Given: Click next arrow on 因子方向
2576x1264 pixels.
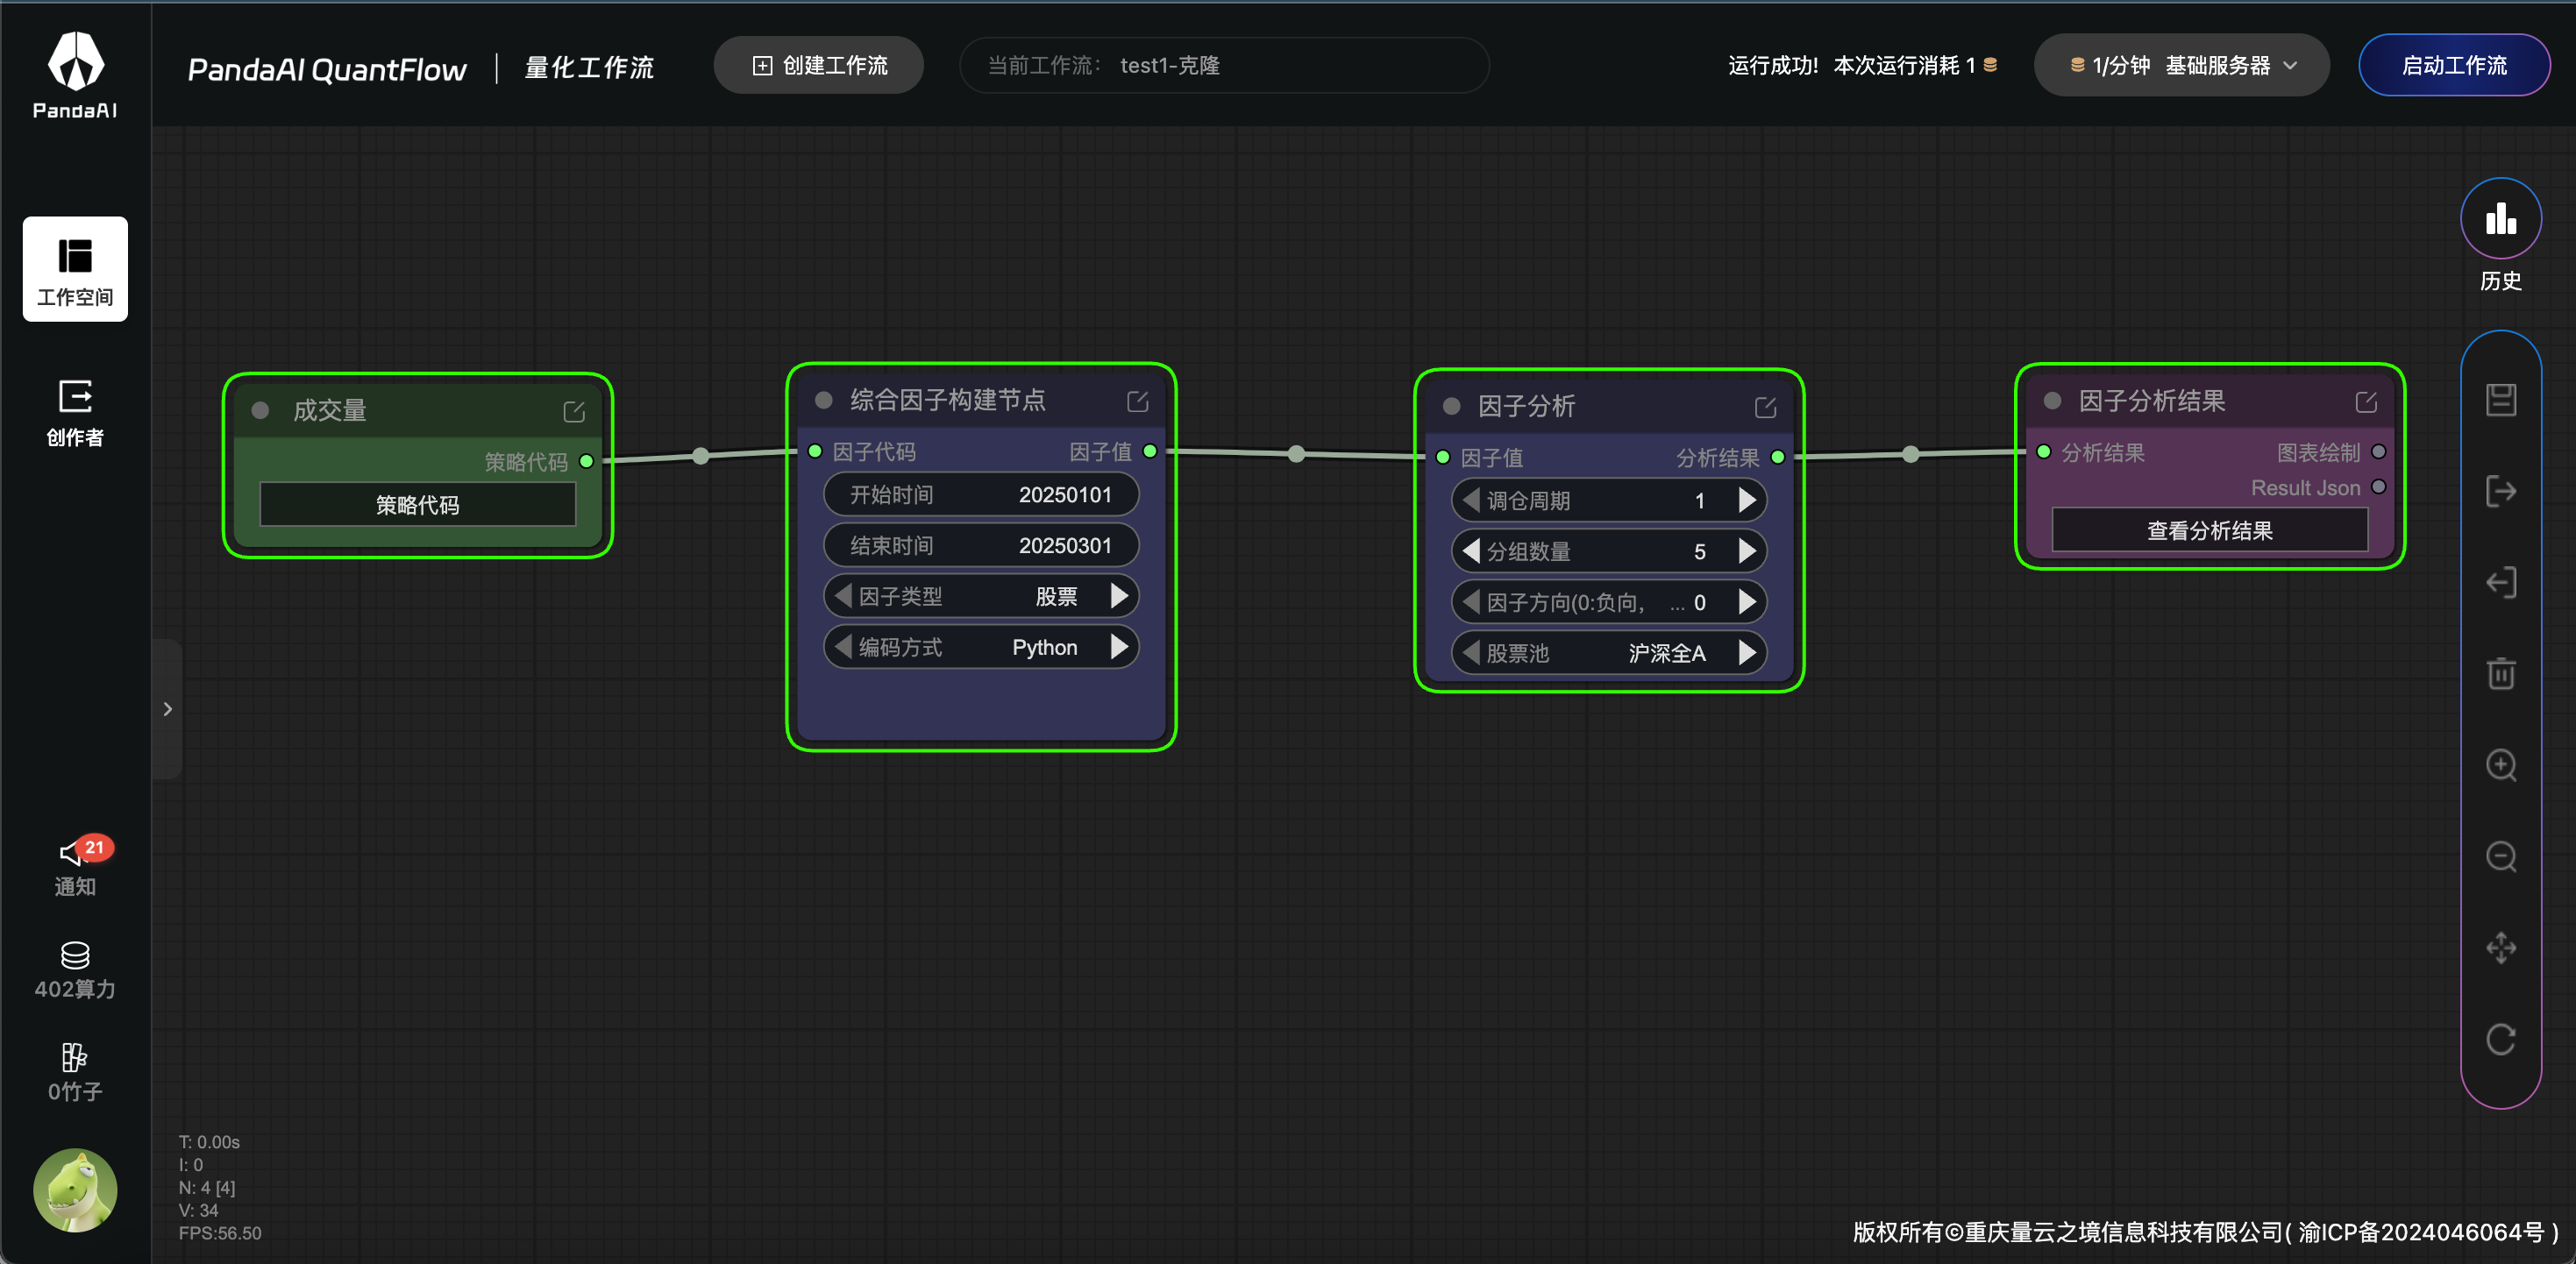Looking at the screenshot, I should [x=1747, y=602].
